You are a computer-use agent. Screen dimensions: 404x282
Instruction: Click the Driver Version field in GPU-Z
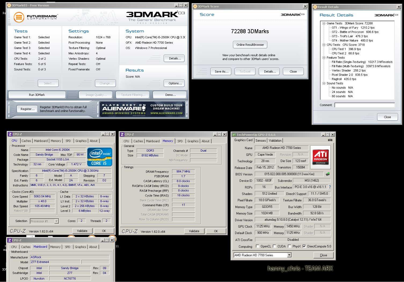click(x=293, y=220)
